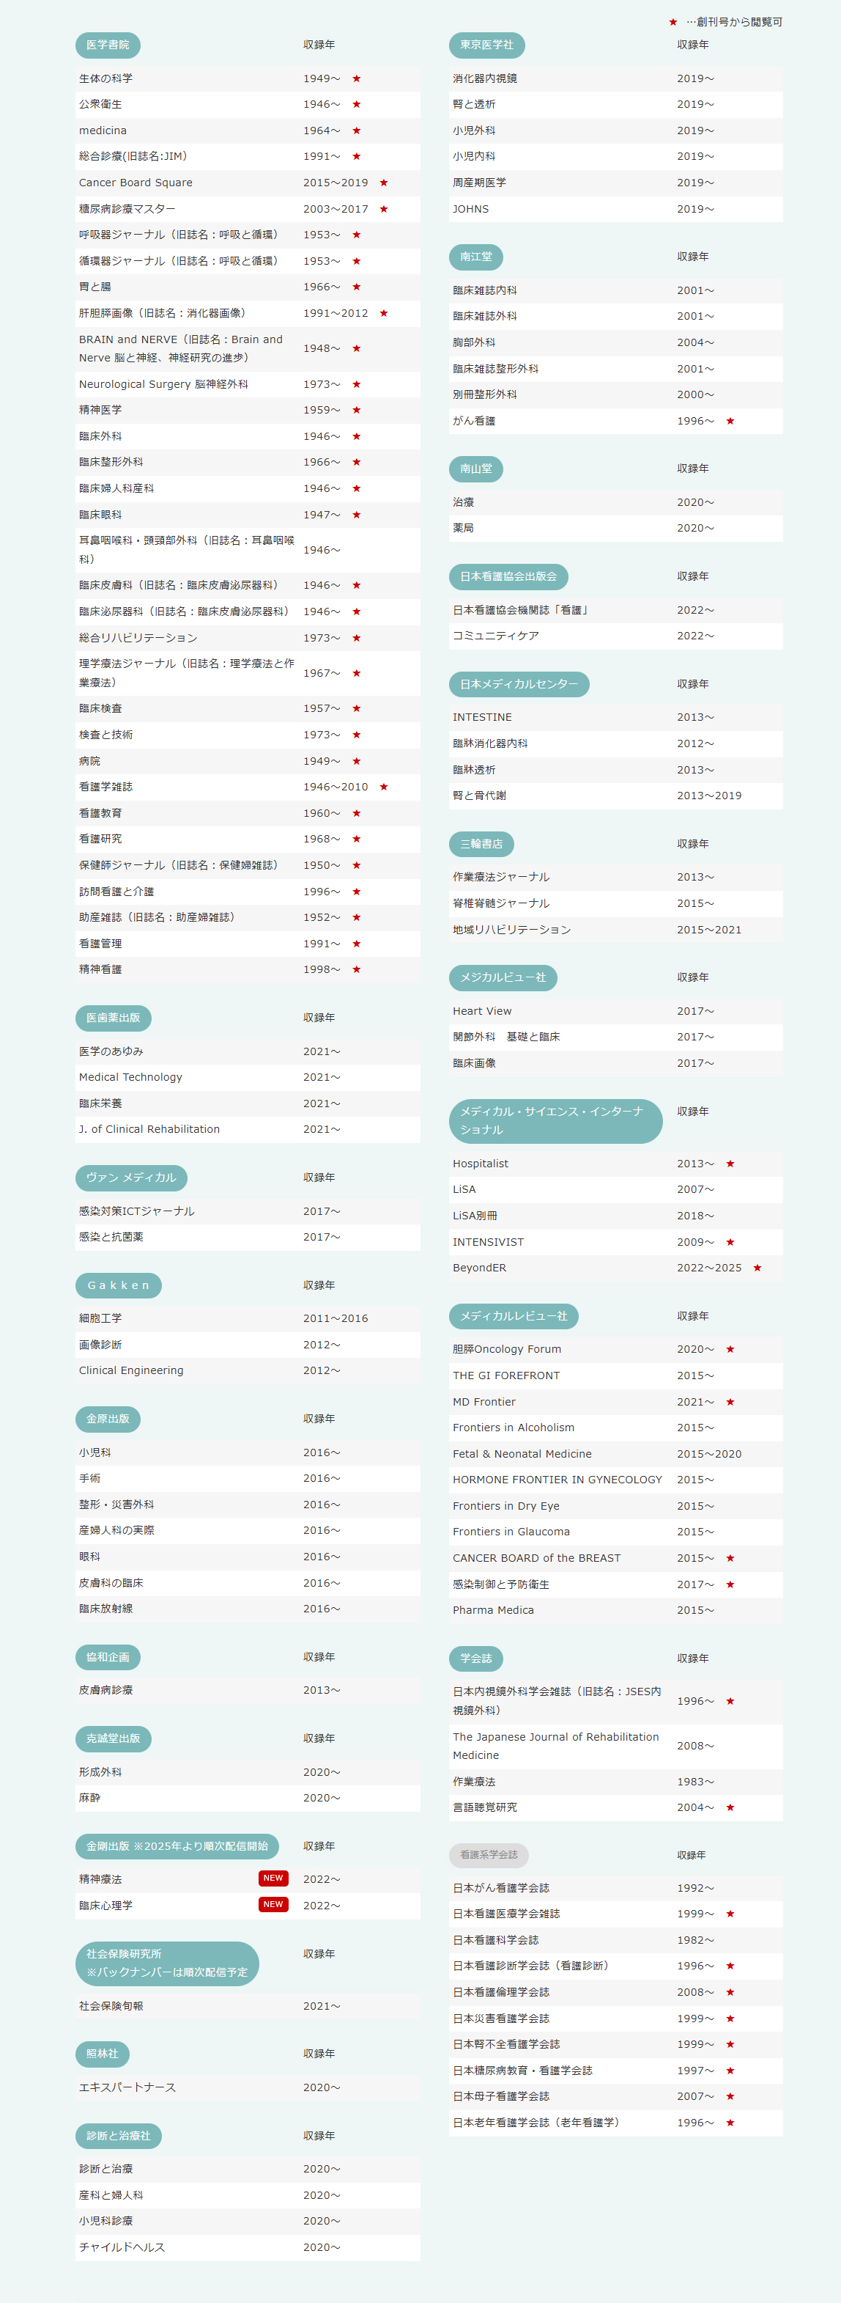Screen dimensions: 841x2303
Task: Click the 金剛出版 publisher tag
Action: [176, 1846]
